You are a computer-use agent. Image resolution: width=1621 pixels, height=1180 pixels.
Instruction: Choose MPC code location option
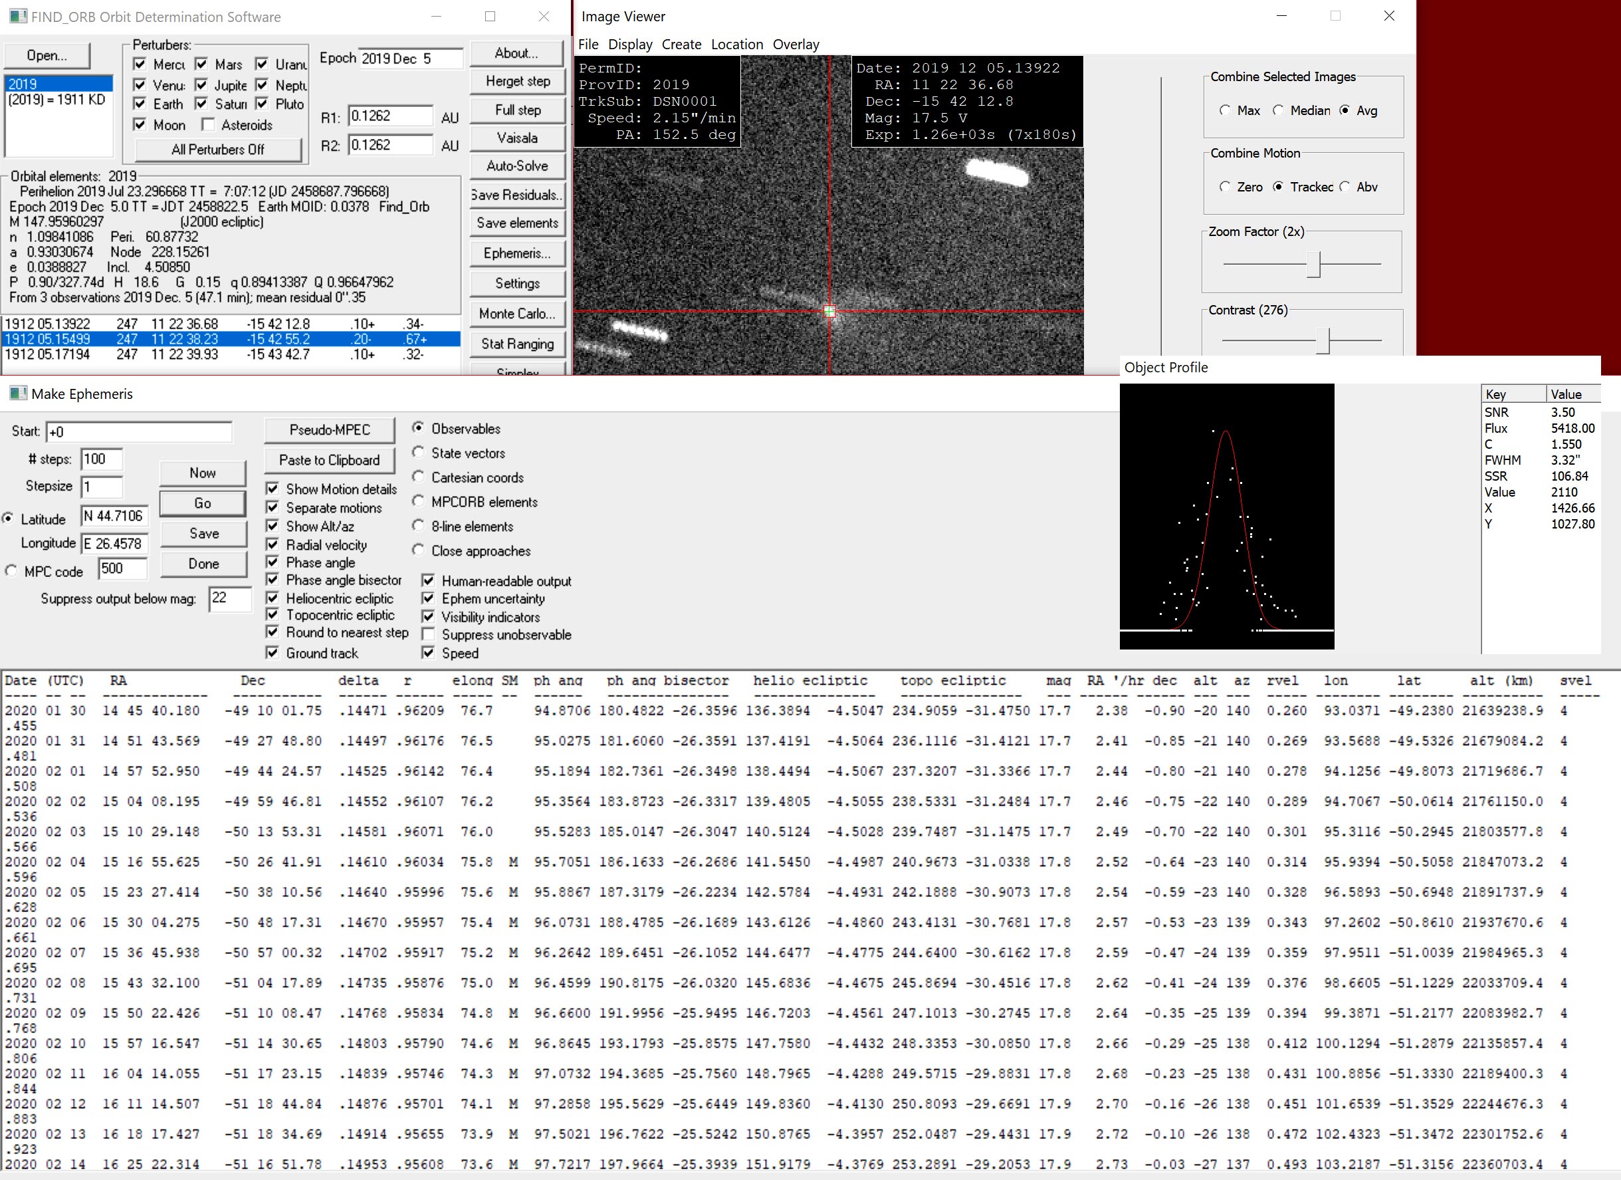click(11, 571)
